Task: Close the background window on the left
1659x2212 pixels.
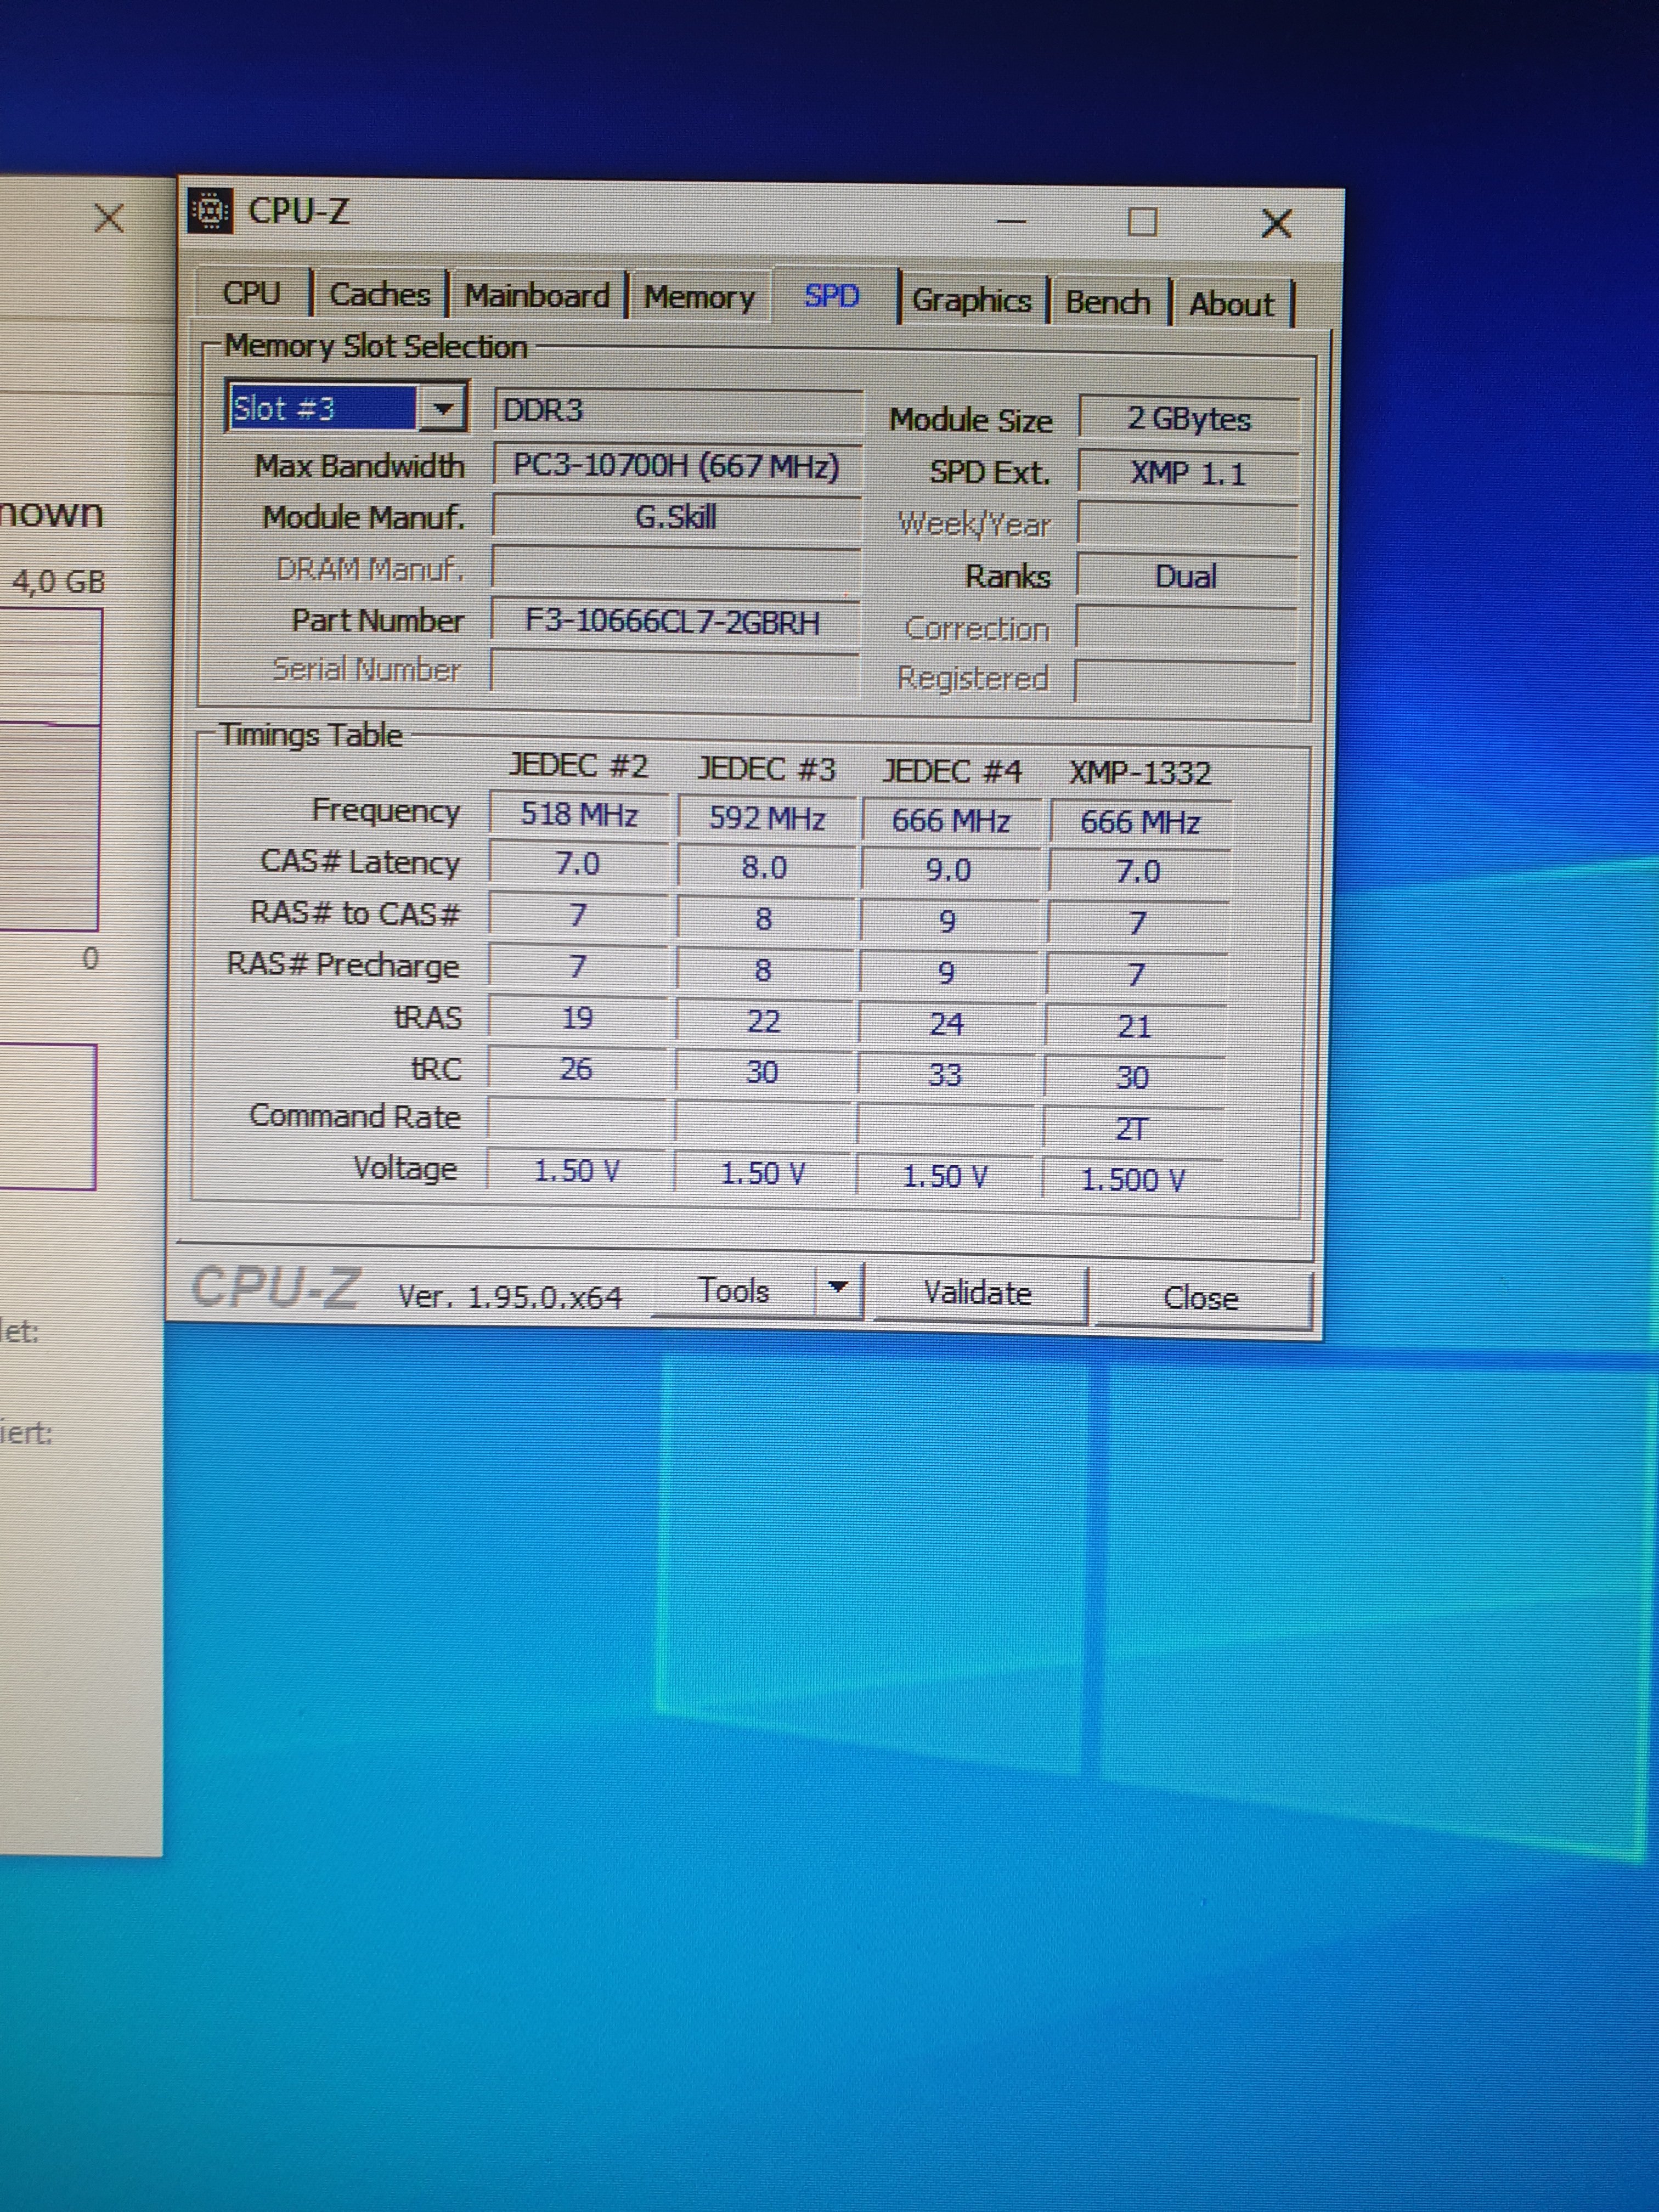Action: coord(108,217)
